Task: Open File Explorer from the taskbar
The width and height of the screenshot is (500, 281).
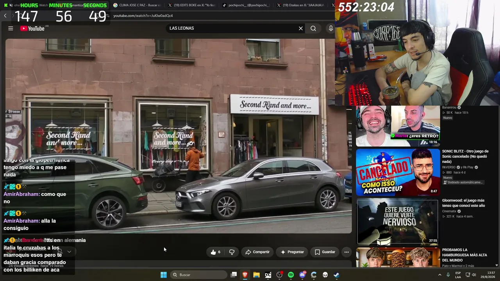Action: point(256,275)
